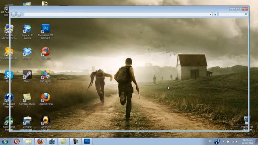The image size is (258, 145).
Task: Open HP Support Assistant desktop icon
Action: point(9,100)
